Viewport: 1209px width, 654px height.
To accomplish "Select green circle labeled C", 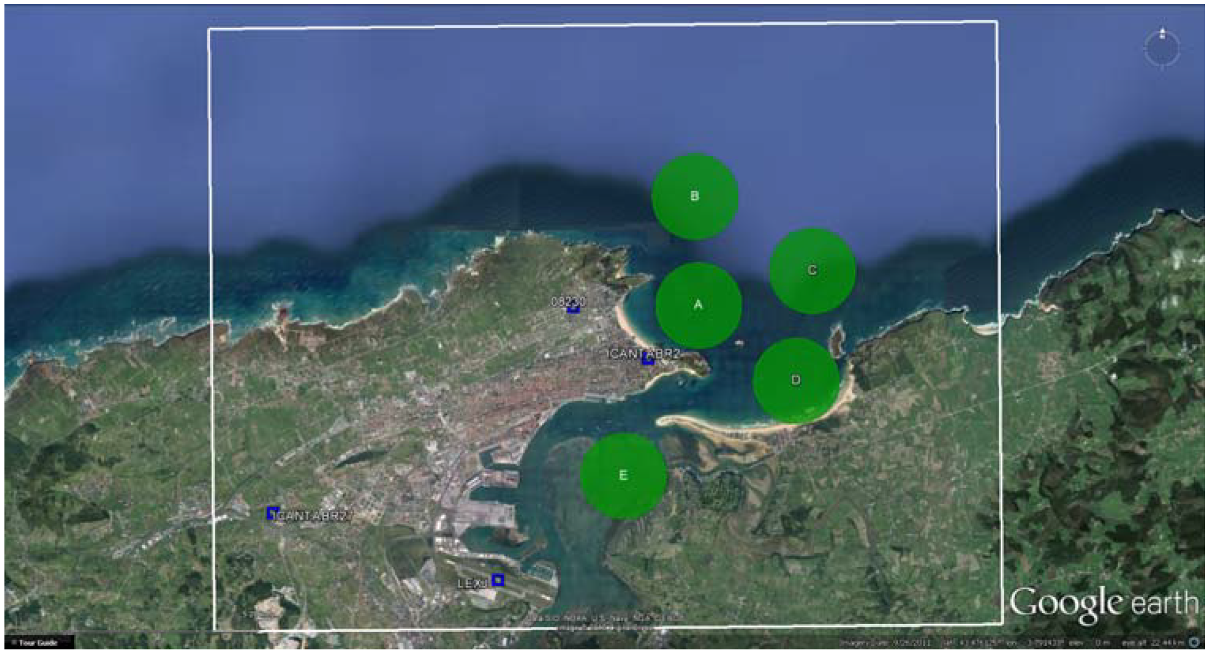I will 812,271.
